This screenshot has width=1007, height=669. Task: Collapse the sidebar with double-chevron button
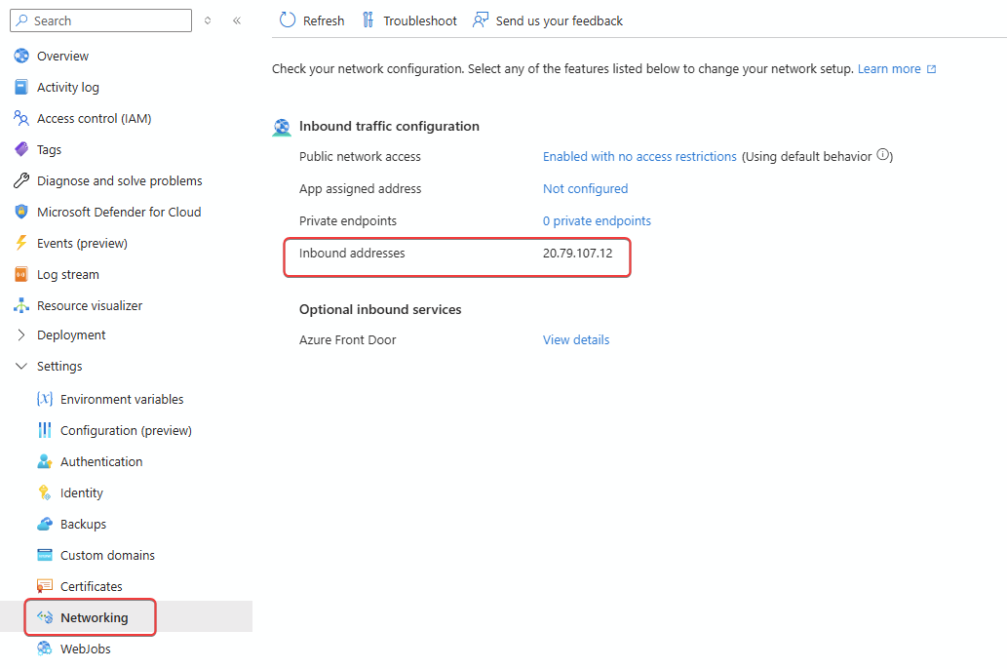coord(237,20)
